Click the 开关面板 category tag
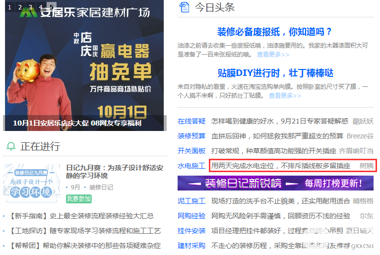The height and width of the screenshot is (255, 380). (x=191, y=151)
